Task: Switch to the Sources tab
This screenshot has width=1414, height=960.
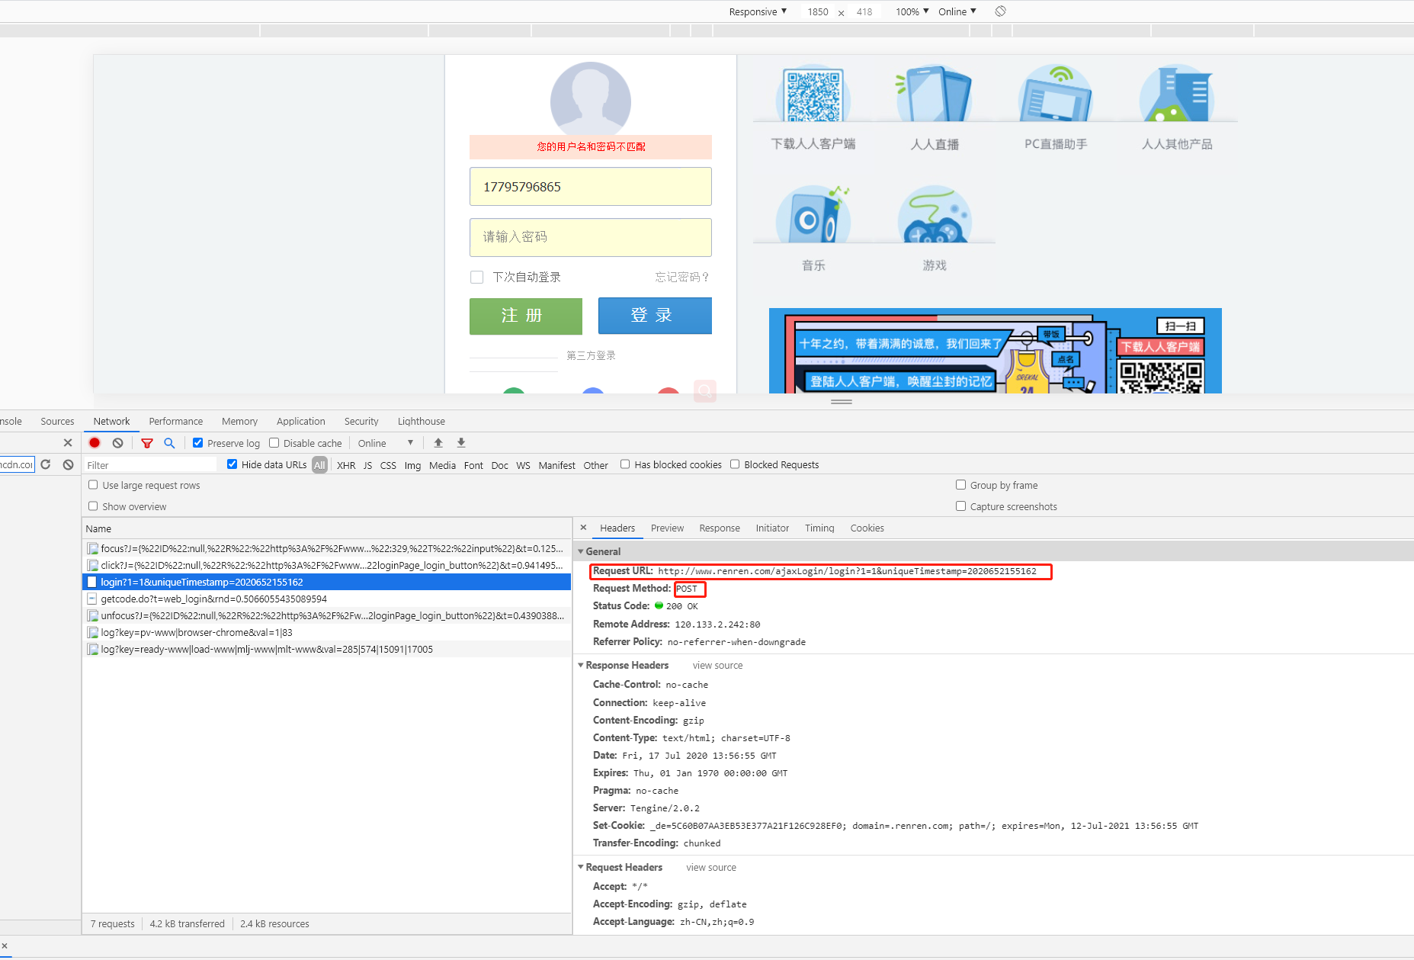Action: [x=57, y=421]
